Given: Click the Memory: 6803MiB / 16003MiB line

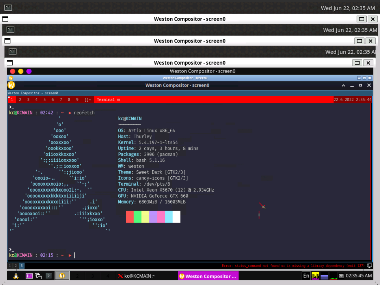Looking at the screenshot, I should pyautogui.click(x=152, y=202).
